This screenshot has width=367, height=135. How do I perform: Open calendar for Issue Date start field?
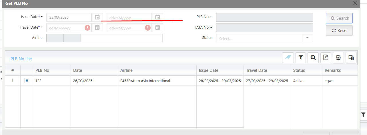point(97,17)
